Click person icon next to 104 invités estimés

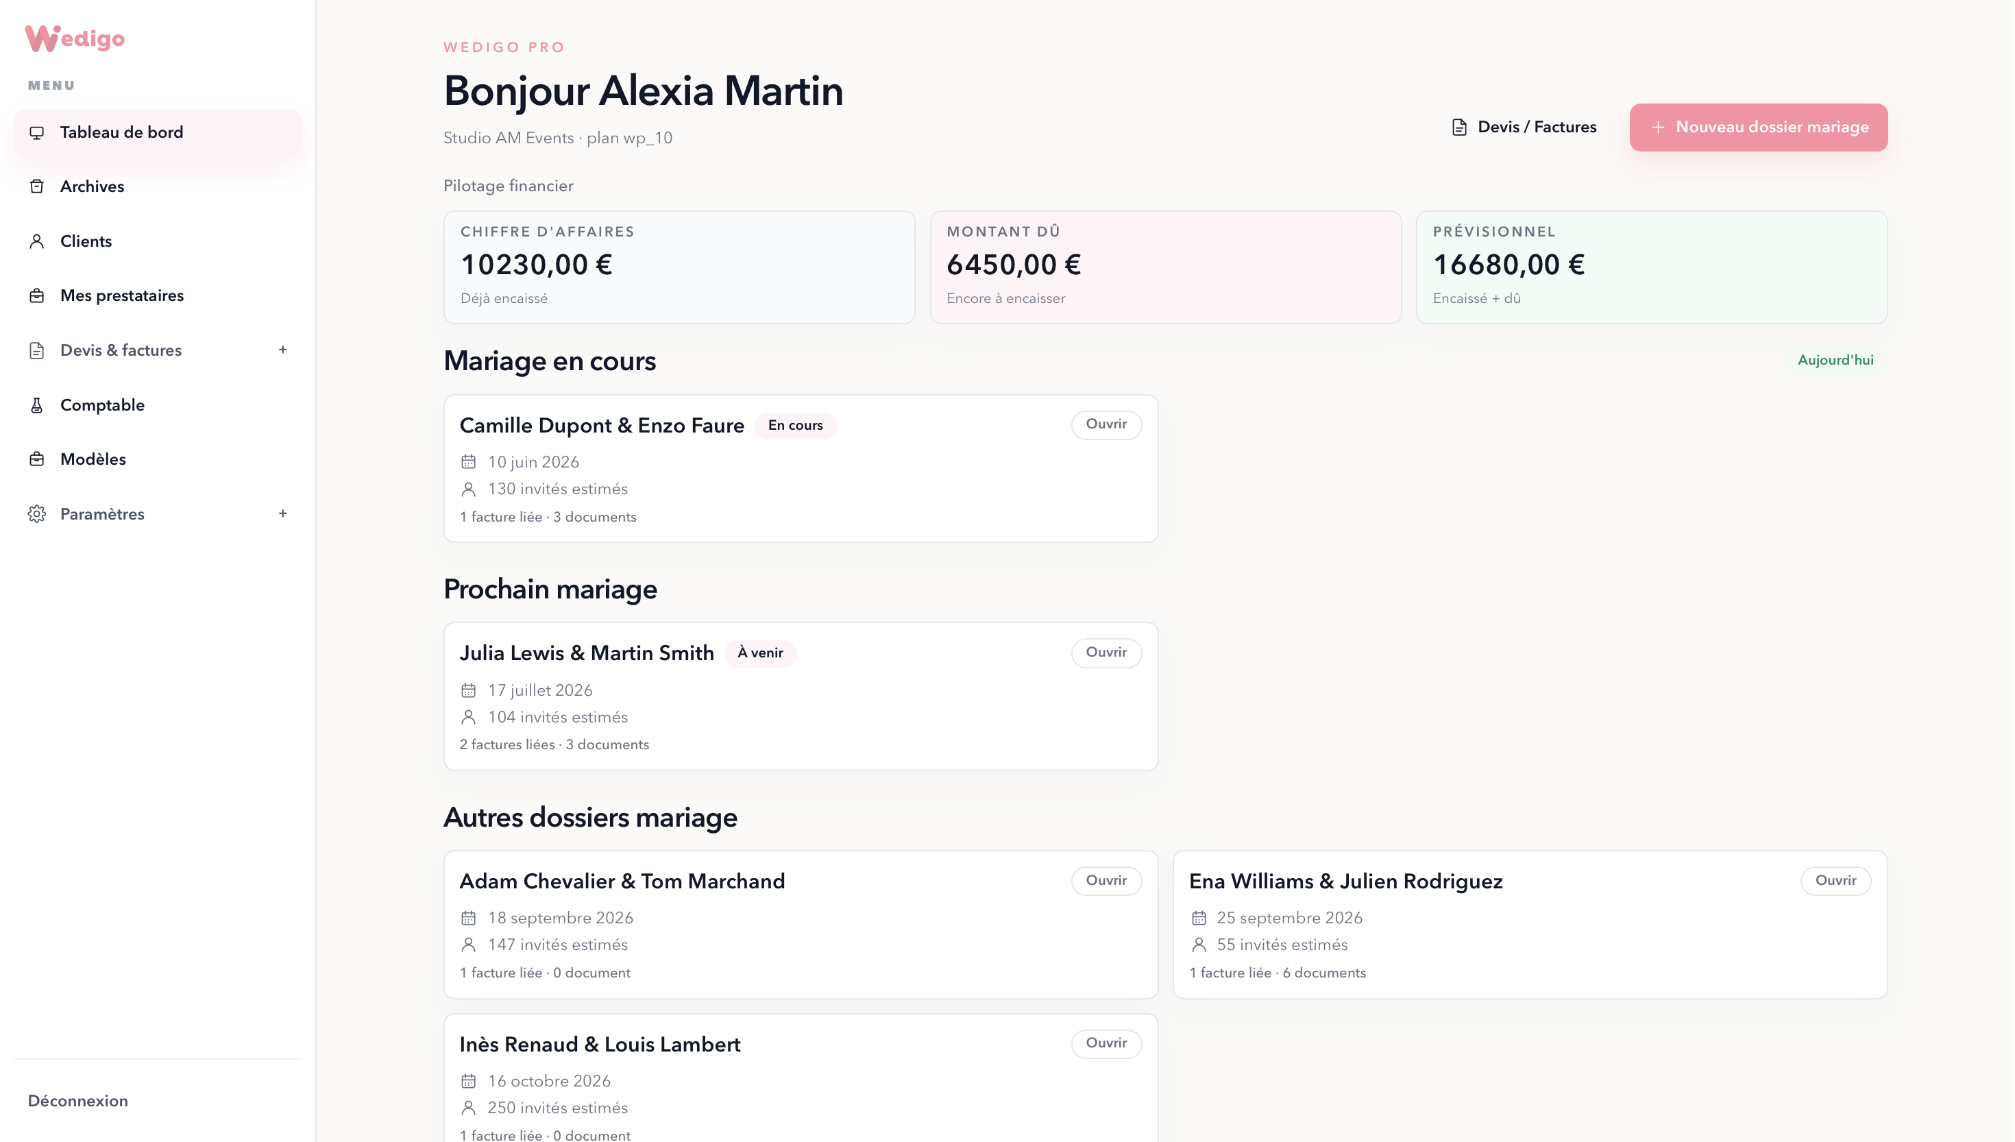(469, 717)
